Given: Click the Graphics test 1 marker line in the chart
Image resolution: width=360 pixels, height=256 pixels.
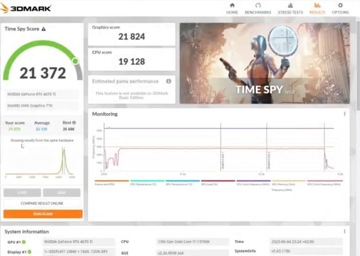Looking at the screenshot, I should [221, 147].
